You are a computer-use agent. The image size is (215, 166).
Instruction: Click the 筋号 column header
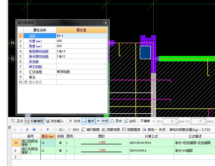[31, 136]
